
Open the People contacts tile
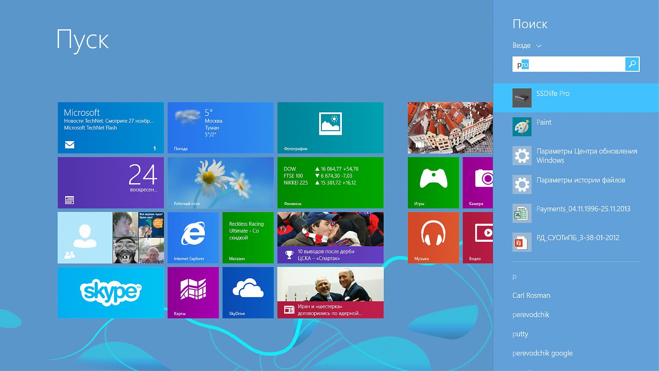[x=111, y=237]
